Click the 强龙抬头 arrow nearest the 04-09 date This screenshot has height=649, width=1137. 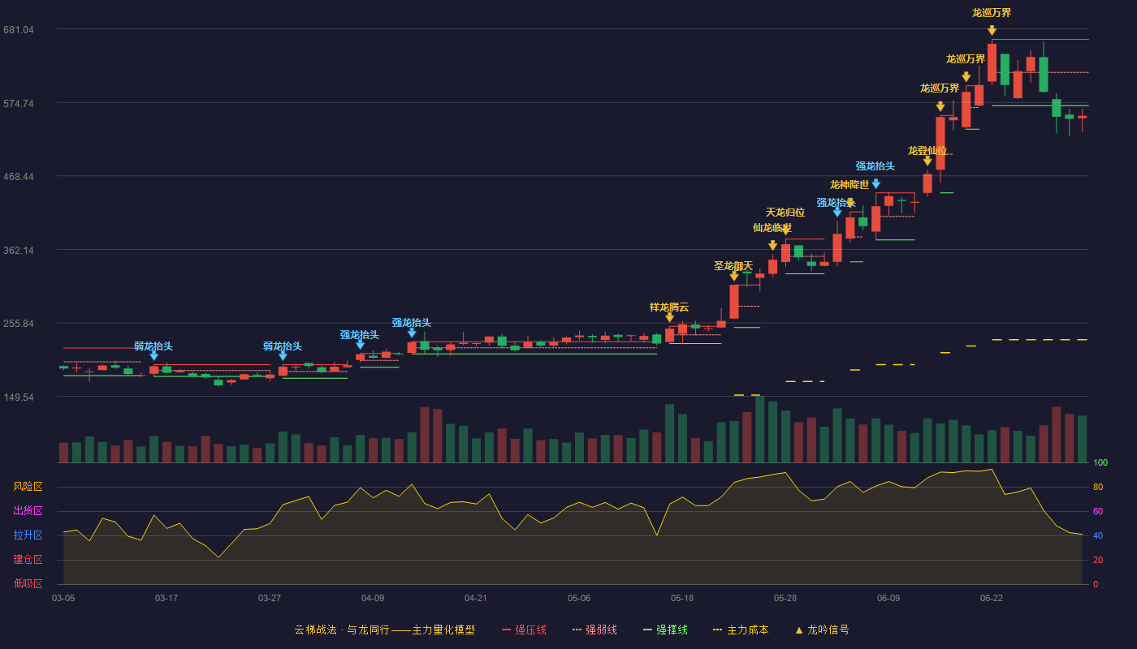coord(360,344)
